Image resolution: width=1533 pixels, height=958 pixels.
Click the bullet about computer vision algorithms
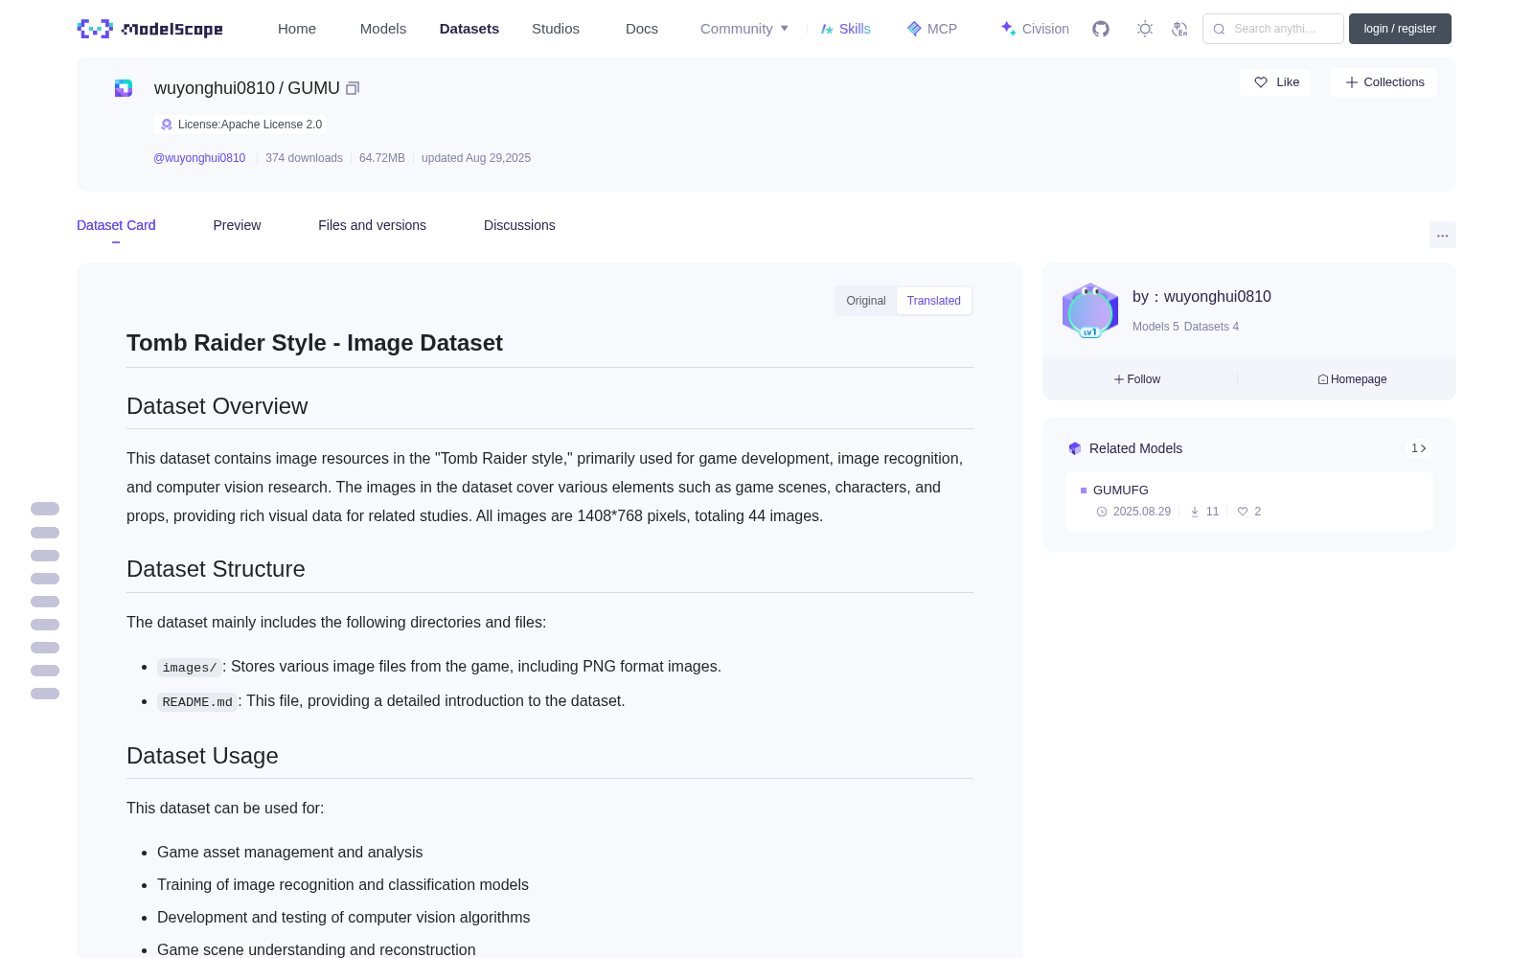click(x=344, y=918)
